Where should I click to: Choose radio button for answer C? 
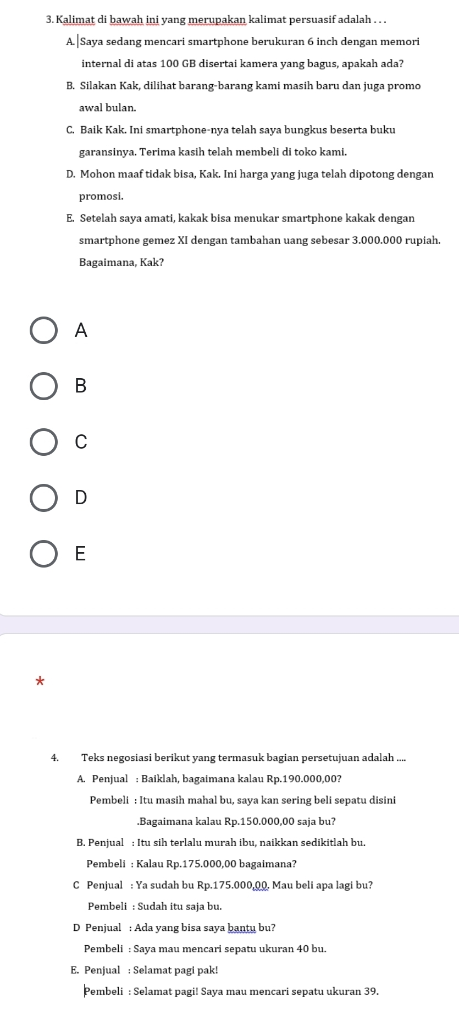pos(43,441)
